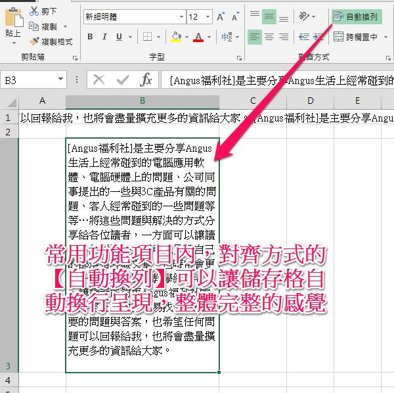394x393 pixels.
Task: Open underline style dropdown arrow
Action: [x=130, y=37]
